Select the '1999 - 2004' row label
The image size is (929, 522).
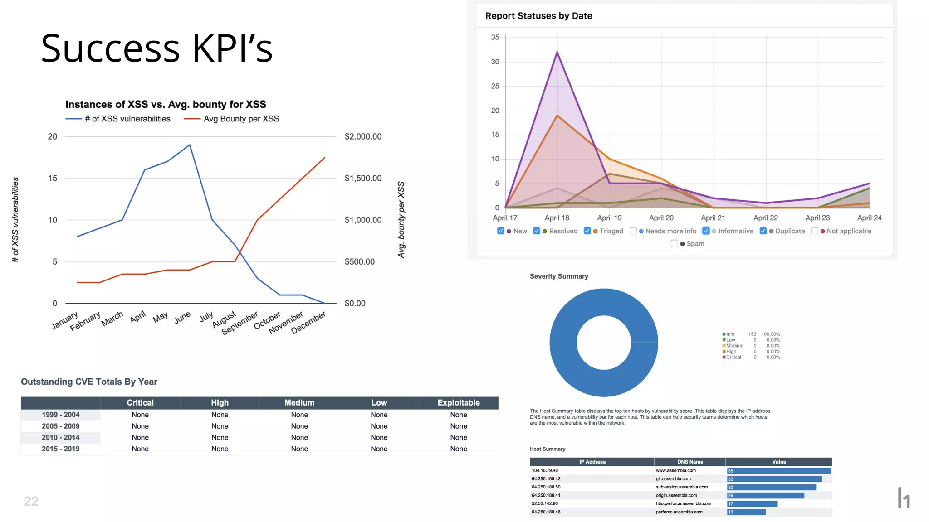point(61,415)
